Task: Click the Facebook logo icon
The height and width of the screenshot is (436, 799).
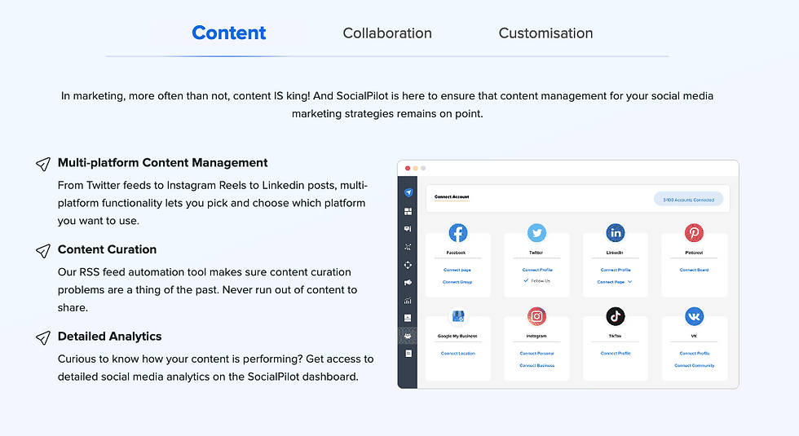Action: 458,233
